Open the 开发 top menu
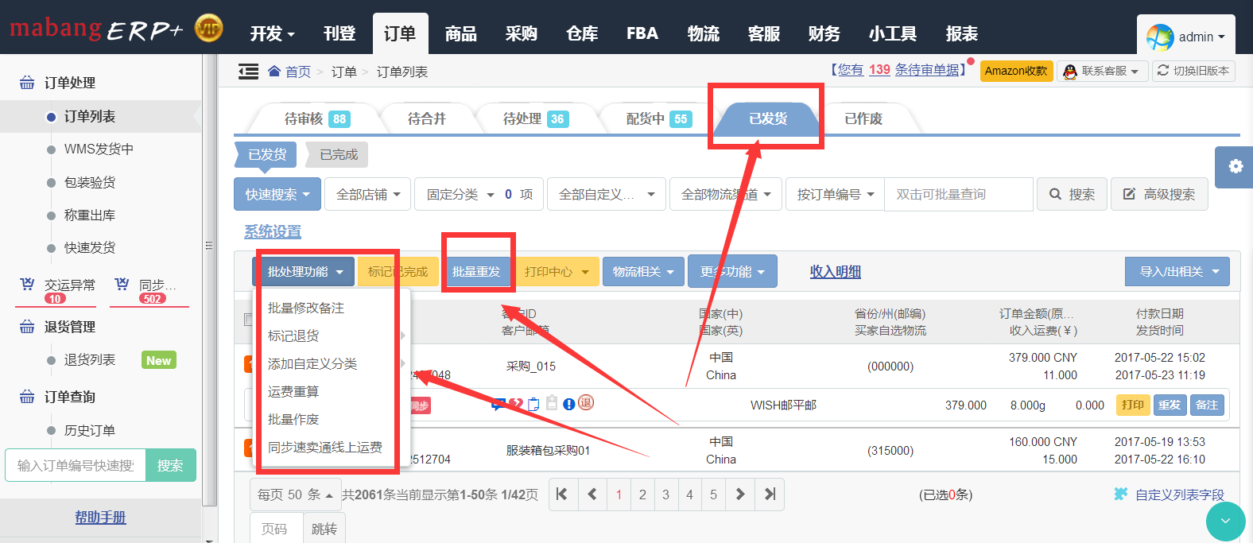This screenshot has width=1253, height=543. [272, 33]
